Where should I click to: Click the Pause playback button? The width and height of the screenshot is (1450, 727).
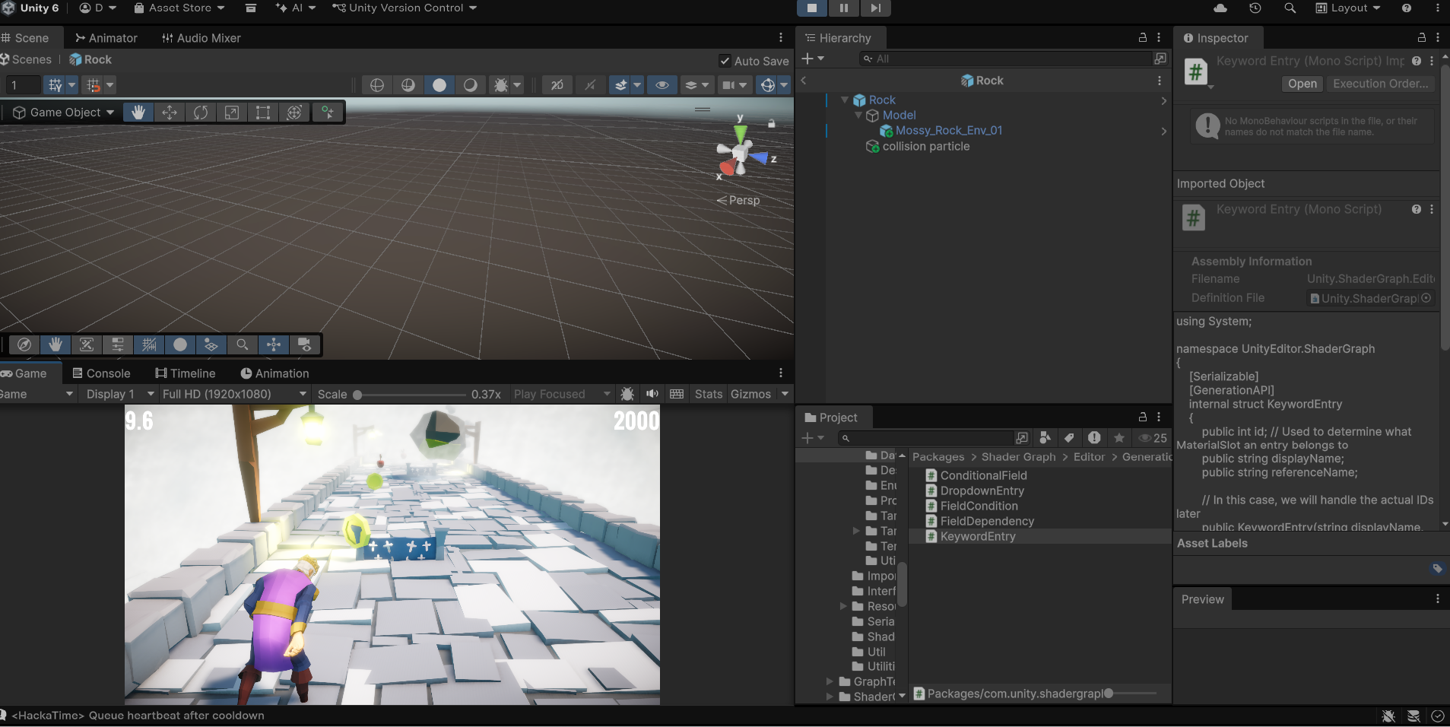point(843,8)
